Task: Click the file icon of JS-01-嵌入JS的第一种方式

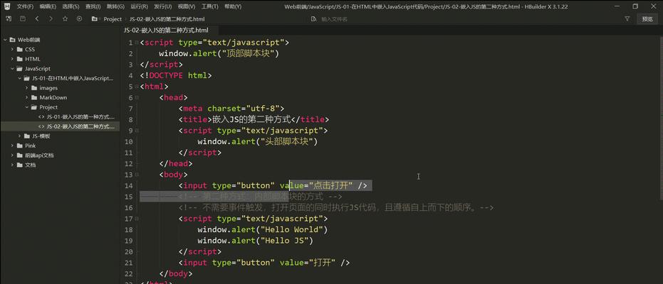Action: coord(41,116)
